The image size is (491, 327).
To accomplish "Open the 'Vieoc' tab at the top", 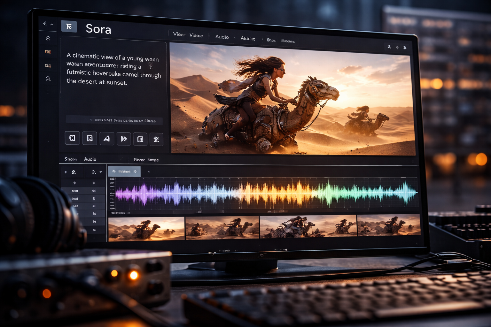I will point(179,34).
